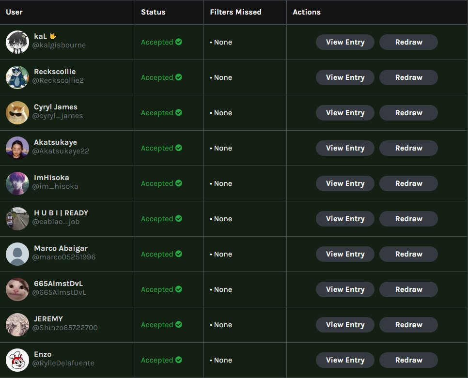Screen dimensions: 468x378
Task: Click Accepted status text for JEREMY
Action: coord(157,325)
